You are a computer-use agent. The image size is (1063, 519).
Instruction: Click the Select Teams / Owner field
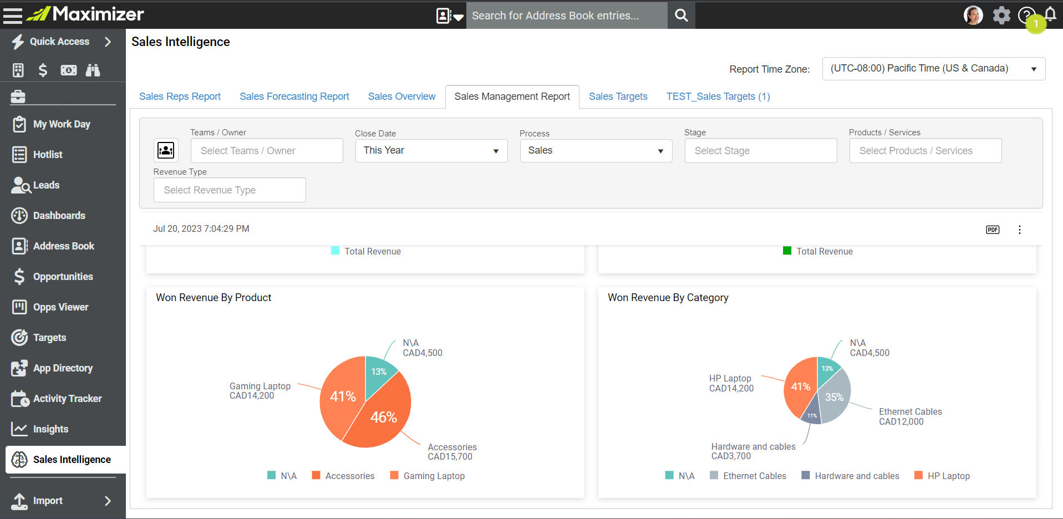pyautogui.click(x=267, y=151)
